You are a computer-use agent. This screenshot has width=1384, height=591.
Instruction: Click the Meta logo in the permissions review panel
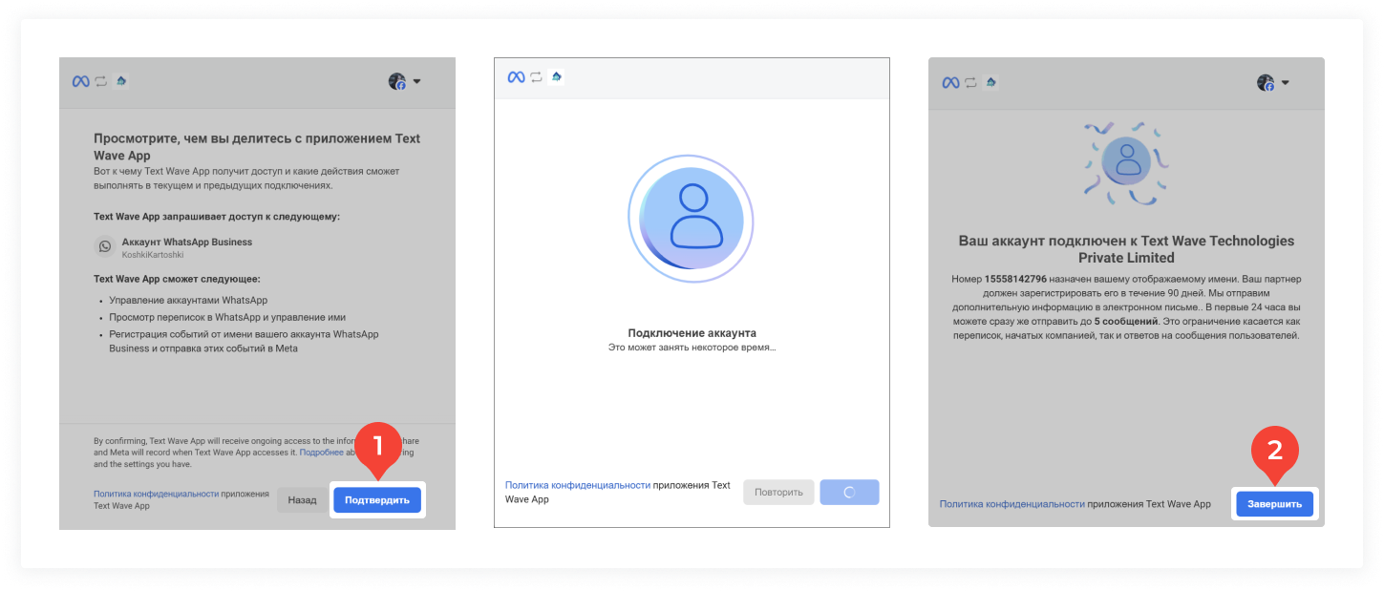point(80,81)
